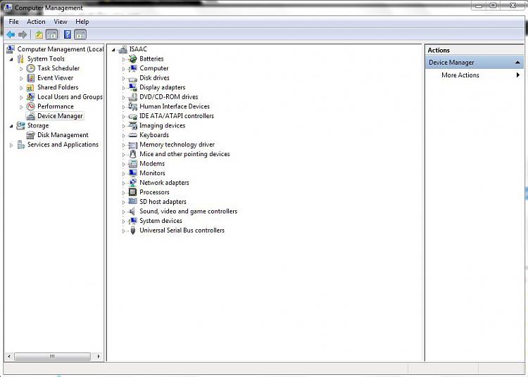Select Computer Management (Local) root node
528x377 pixels.
click(61, 49)
